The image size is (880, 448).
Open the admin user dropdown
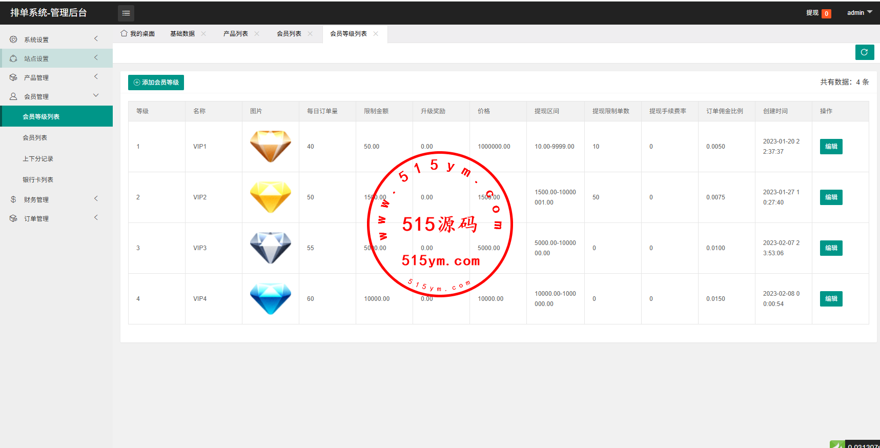coord(859,13)
